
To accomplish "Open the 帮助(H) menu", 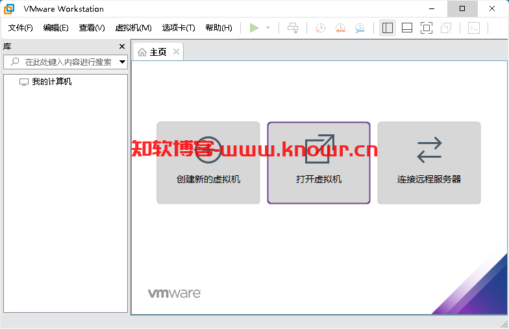I will pyautogui.click(x=219, y=28).
